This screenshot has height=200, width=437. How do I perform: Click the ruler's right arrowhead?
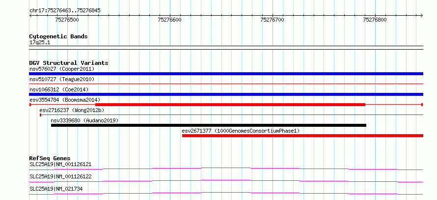click(x=422, y=15)
